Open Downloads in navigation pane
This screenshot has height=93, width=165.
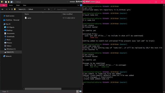click(10, 37)
